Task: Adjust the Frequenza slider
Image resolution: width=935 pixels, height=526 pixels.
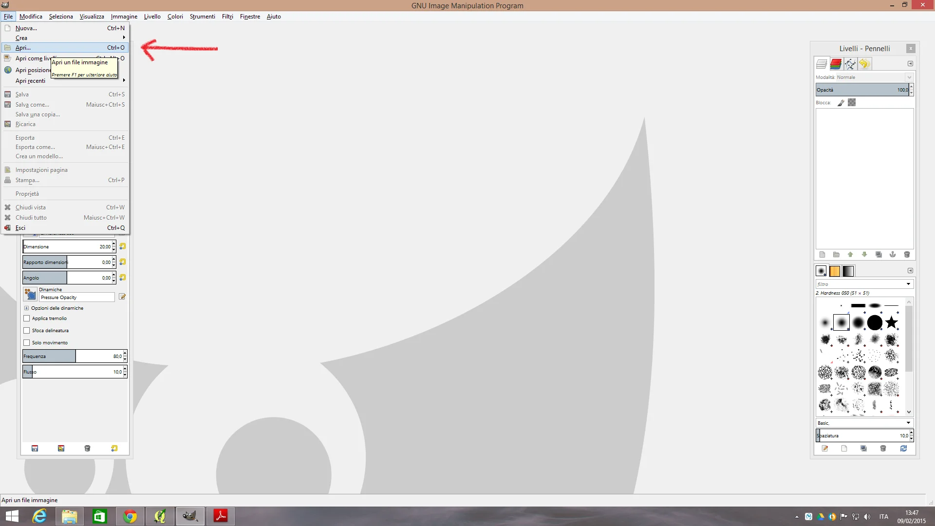Action: point(73,357)
